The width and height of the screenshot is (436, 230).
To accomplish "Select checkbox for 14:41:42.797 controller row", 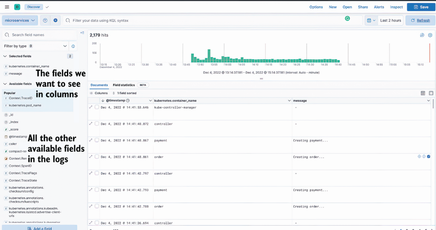I will pos(97,173).
